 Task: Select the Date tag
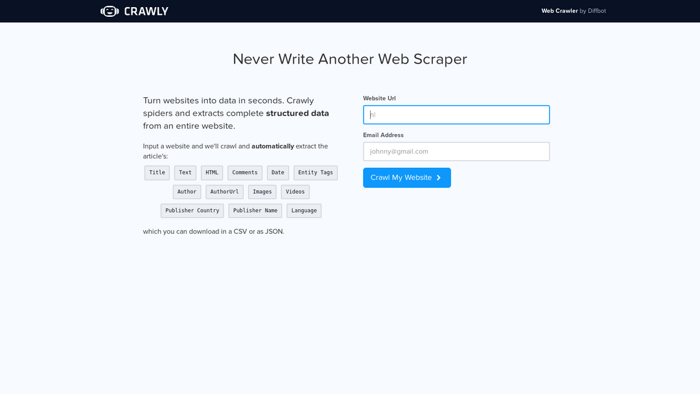pos(277,172)
